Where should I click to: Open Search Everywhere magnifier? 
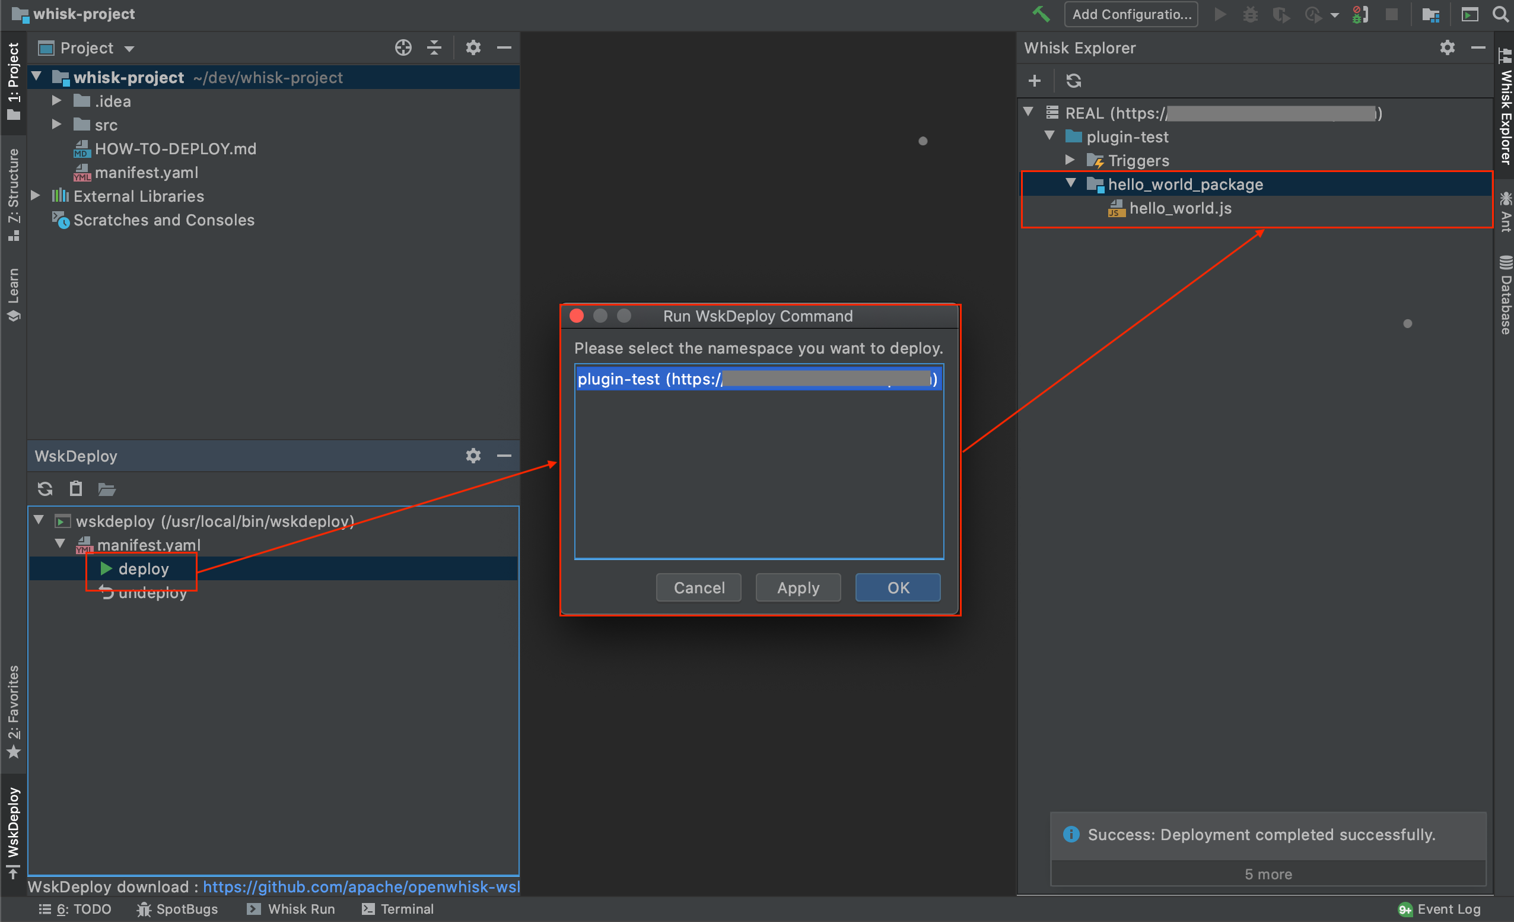1501,14
